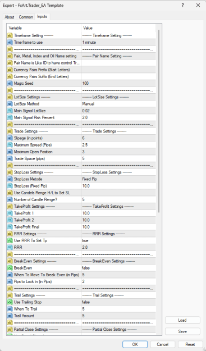Screen dimensions: 206x351
Task: Click the Reset button
Action: tap(190, 344)
